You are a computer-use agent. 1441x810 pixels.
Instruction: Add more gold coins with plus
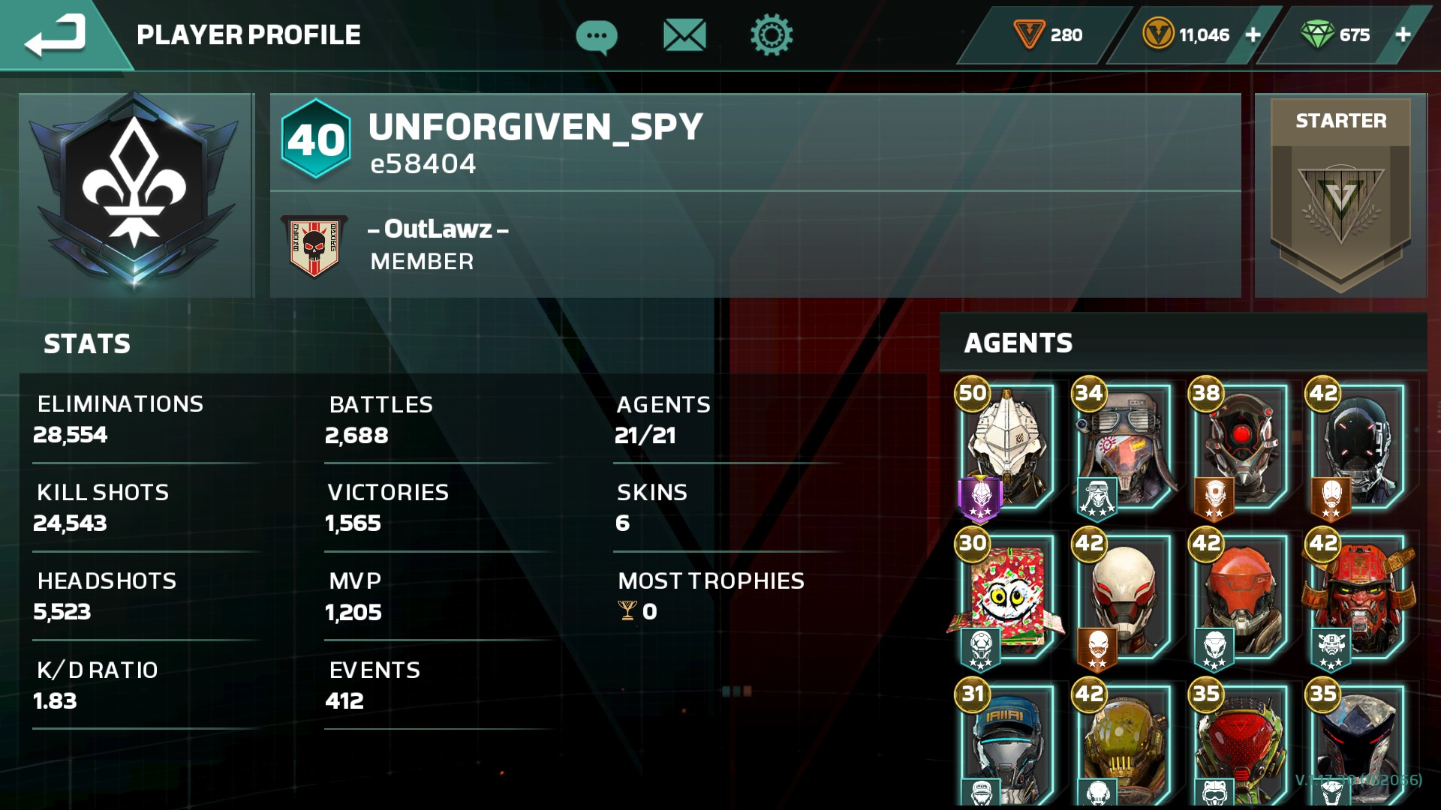click(x=1253, y=34)
